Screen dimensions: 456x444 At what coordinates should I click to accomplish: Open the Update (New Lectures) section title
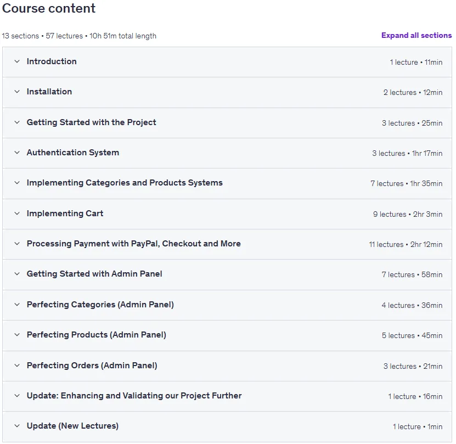point(72,426)
